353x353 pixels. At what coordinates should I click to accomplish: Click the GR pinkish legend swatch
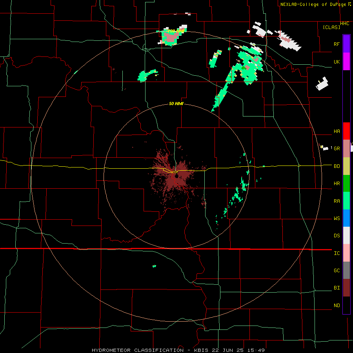point(346,149)
